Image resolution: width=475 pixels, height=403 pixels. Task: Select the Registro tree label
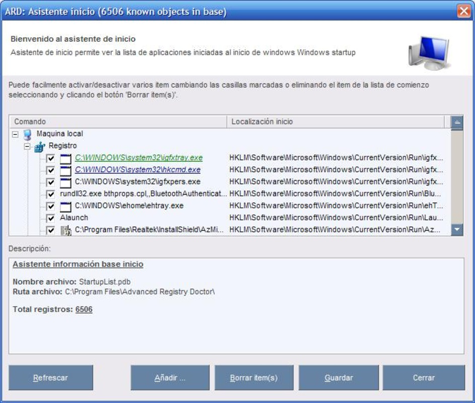pyautogui.click(x=62, y=146)
